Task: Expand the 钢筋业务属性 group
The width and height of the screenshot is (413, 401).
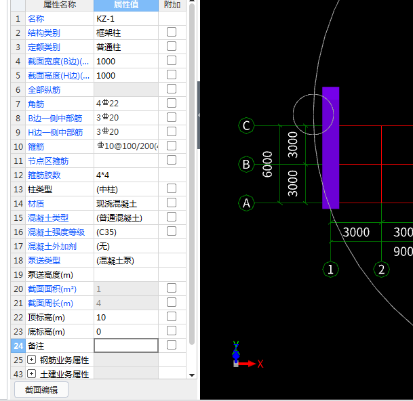Action: click(31, 360)
